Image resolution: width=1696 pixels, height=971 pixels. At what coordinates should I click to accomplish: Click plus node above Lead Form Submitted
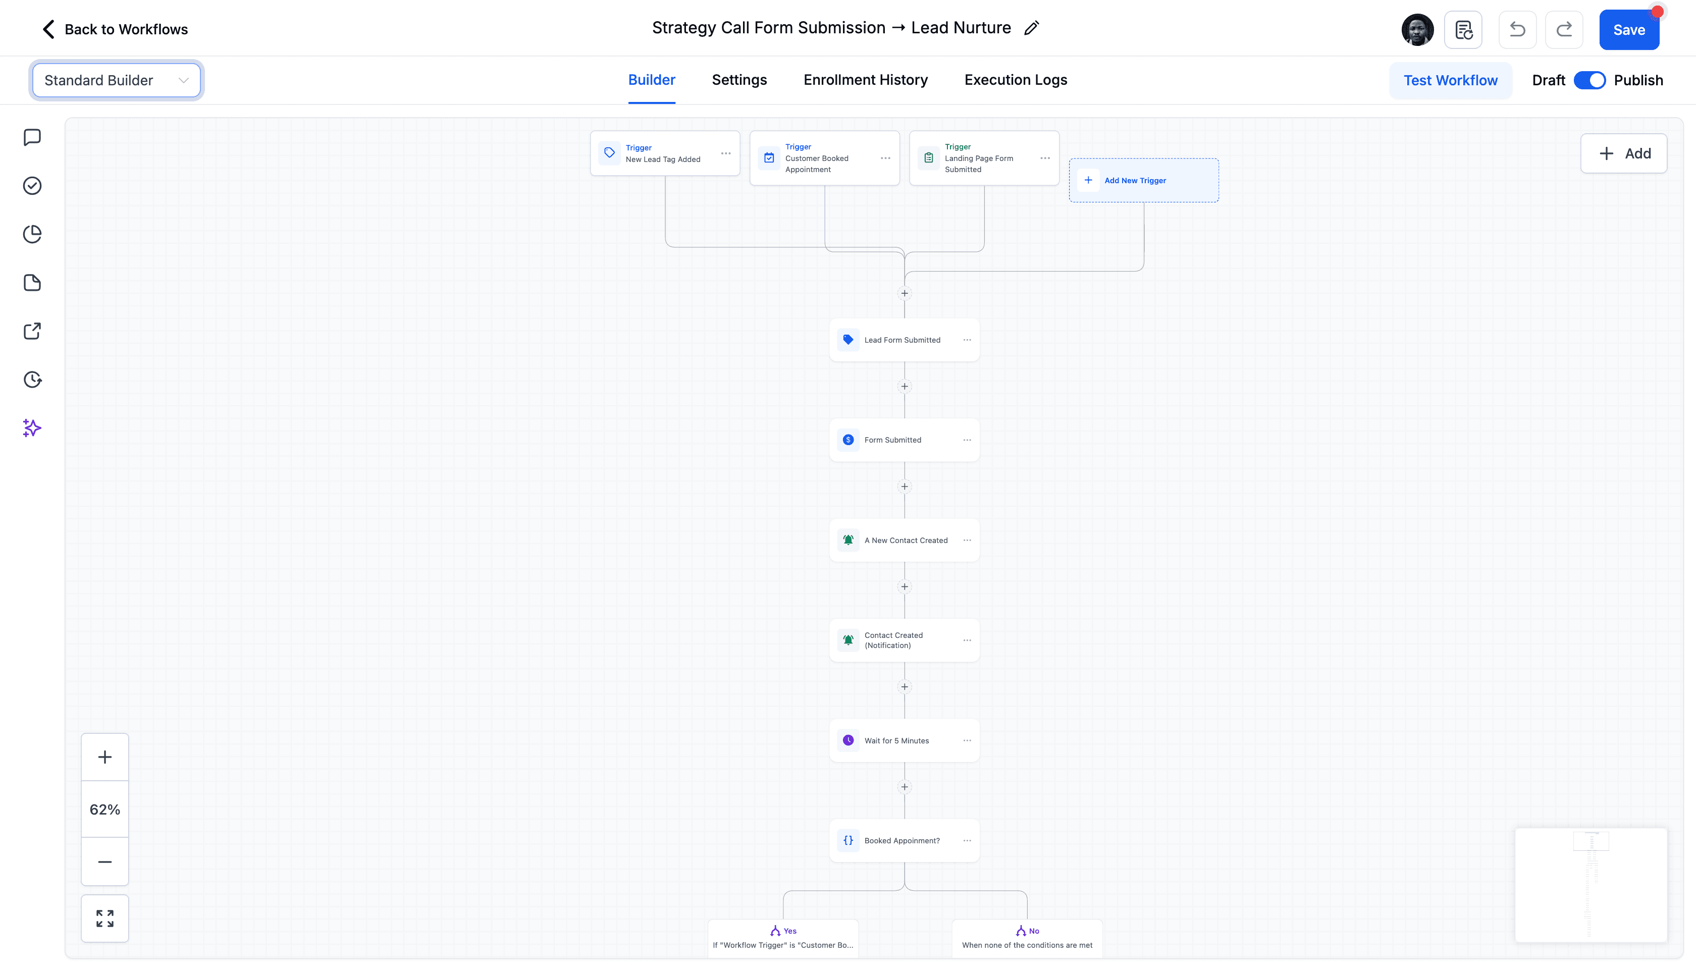tap(905, 293)
